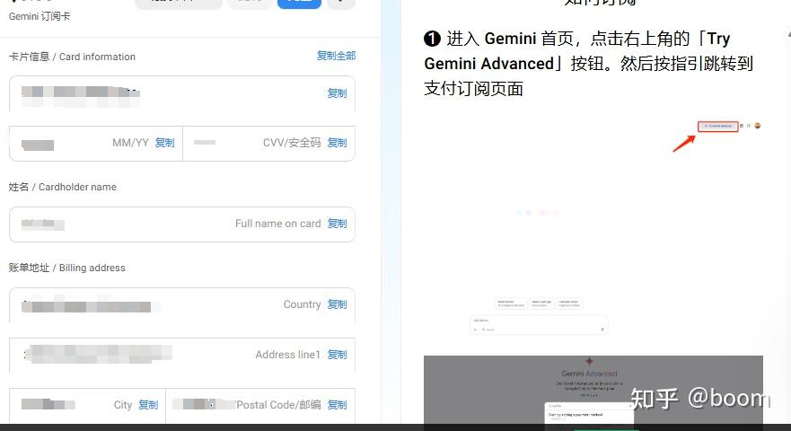
Task: Click the 卡片信息 / Card information heading
Action: pyautogui.click(x=72, y=57)
